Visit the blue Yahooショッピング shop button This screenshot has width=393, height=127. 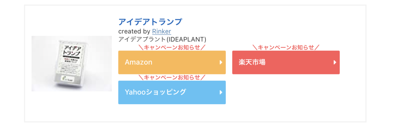coord(172,92)
